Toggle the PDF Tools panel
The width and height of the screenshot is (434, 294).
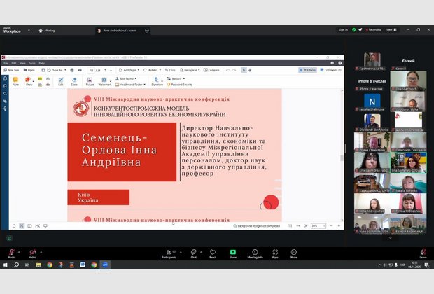[x=307, y=70]
